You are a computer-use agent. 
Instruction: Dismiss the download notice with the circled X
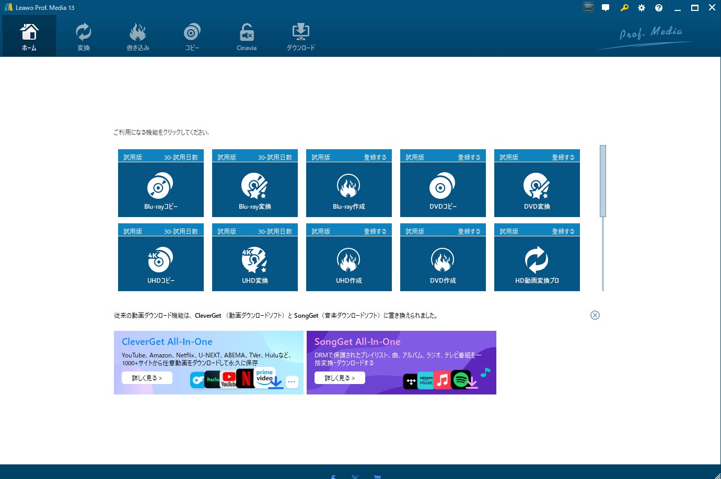595,315
